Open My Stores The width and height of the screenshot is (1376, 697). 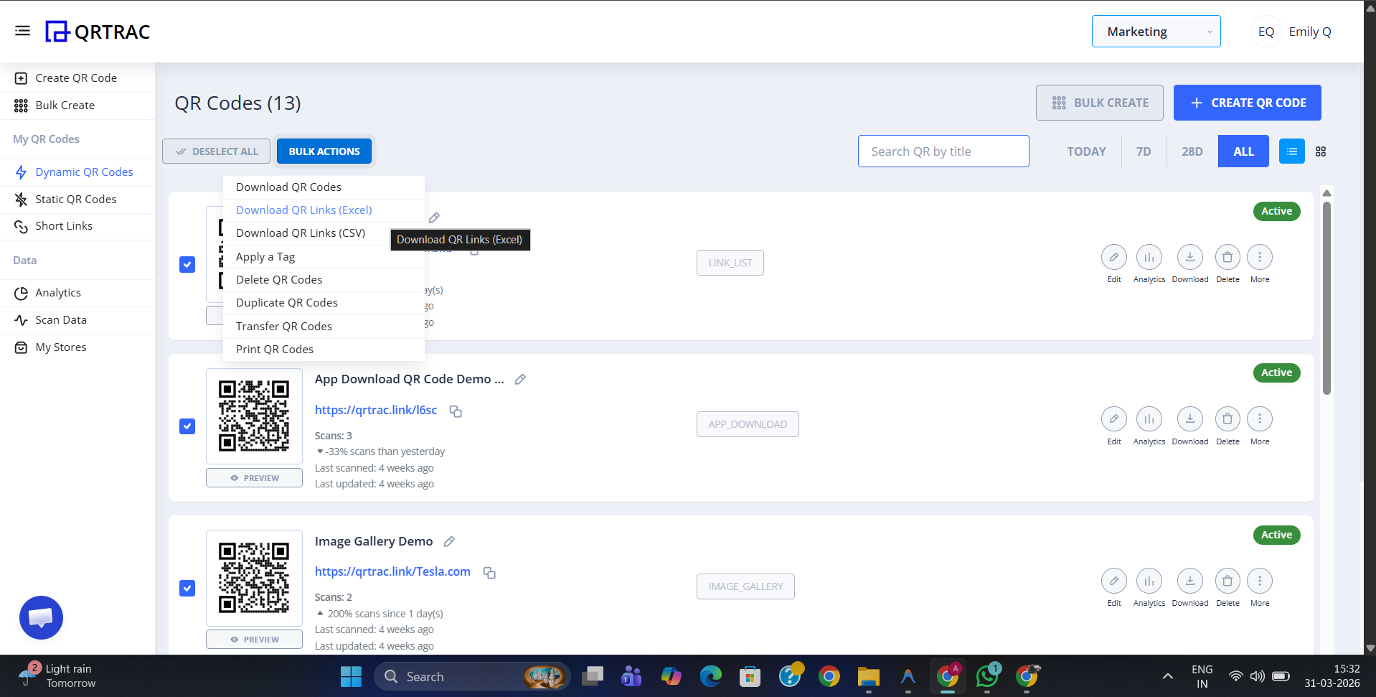[60, 347]
